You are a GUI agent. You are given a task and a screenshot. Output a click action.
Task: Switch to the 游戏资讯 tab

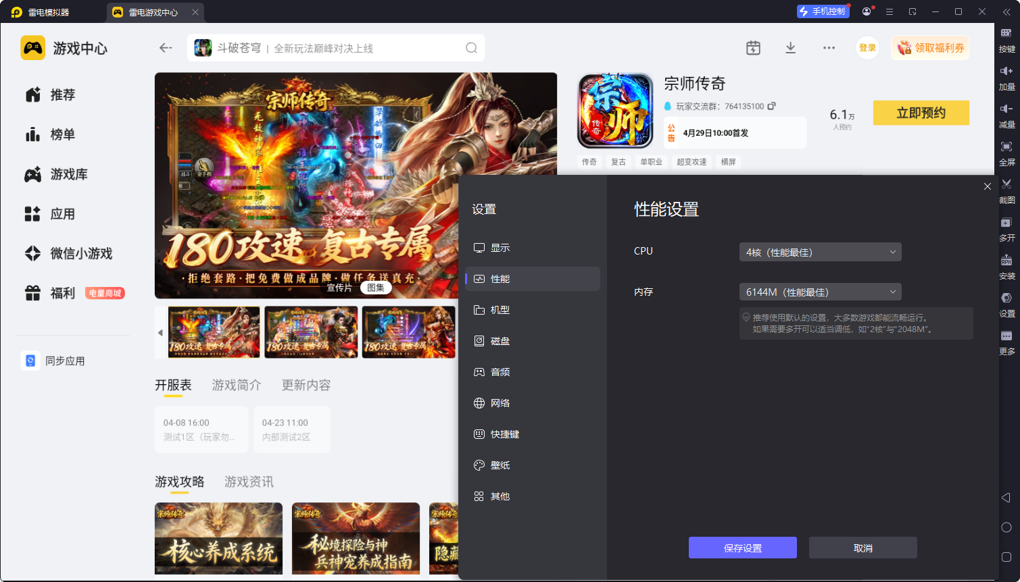click(x=249, y=481)
